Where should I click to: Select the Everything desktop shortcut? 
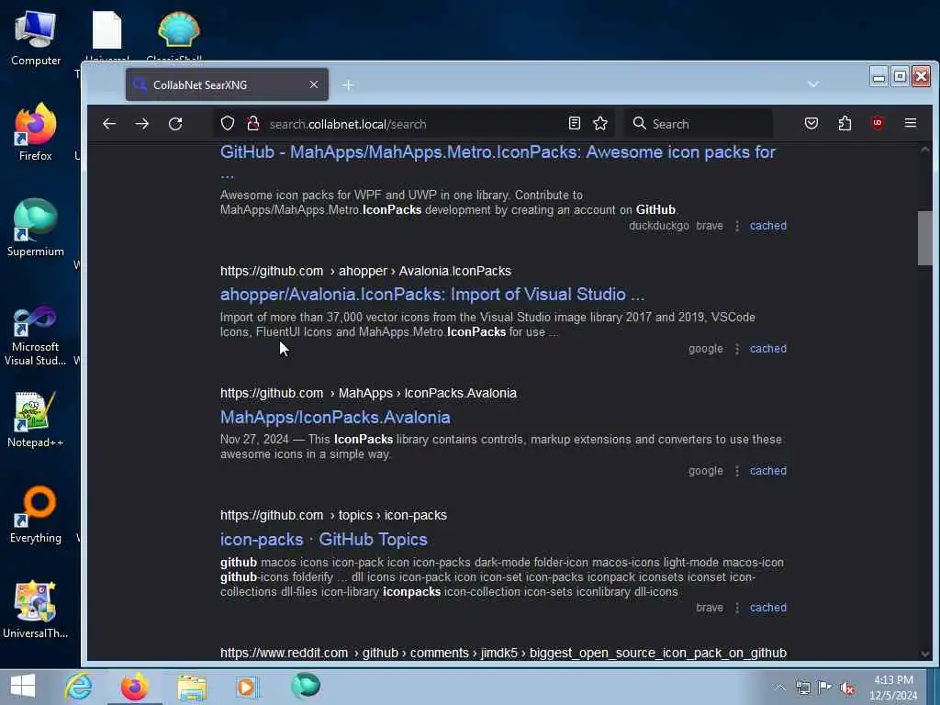(36, 514)
